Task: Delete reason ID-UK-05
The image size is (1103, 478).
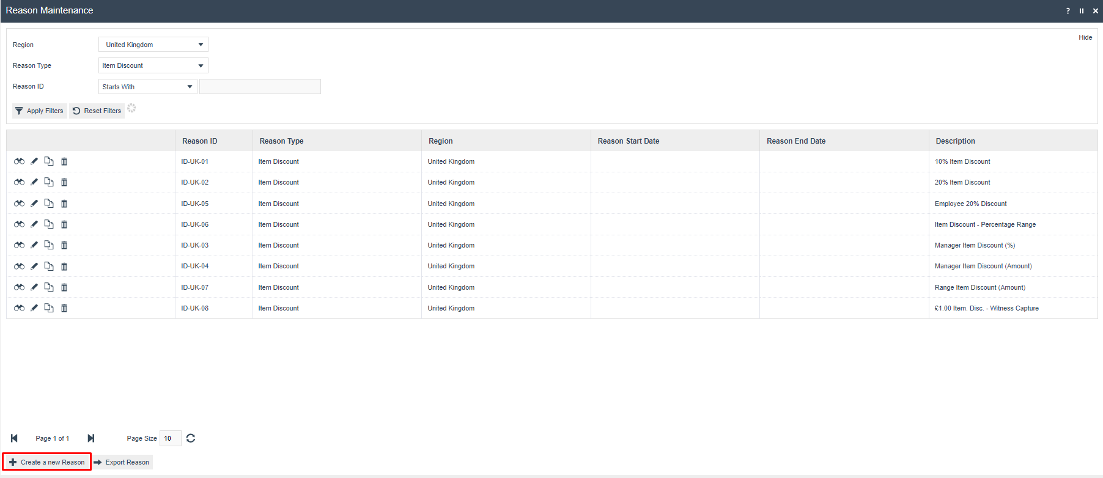Action: pos(64,204)
